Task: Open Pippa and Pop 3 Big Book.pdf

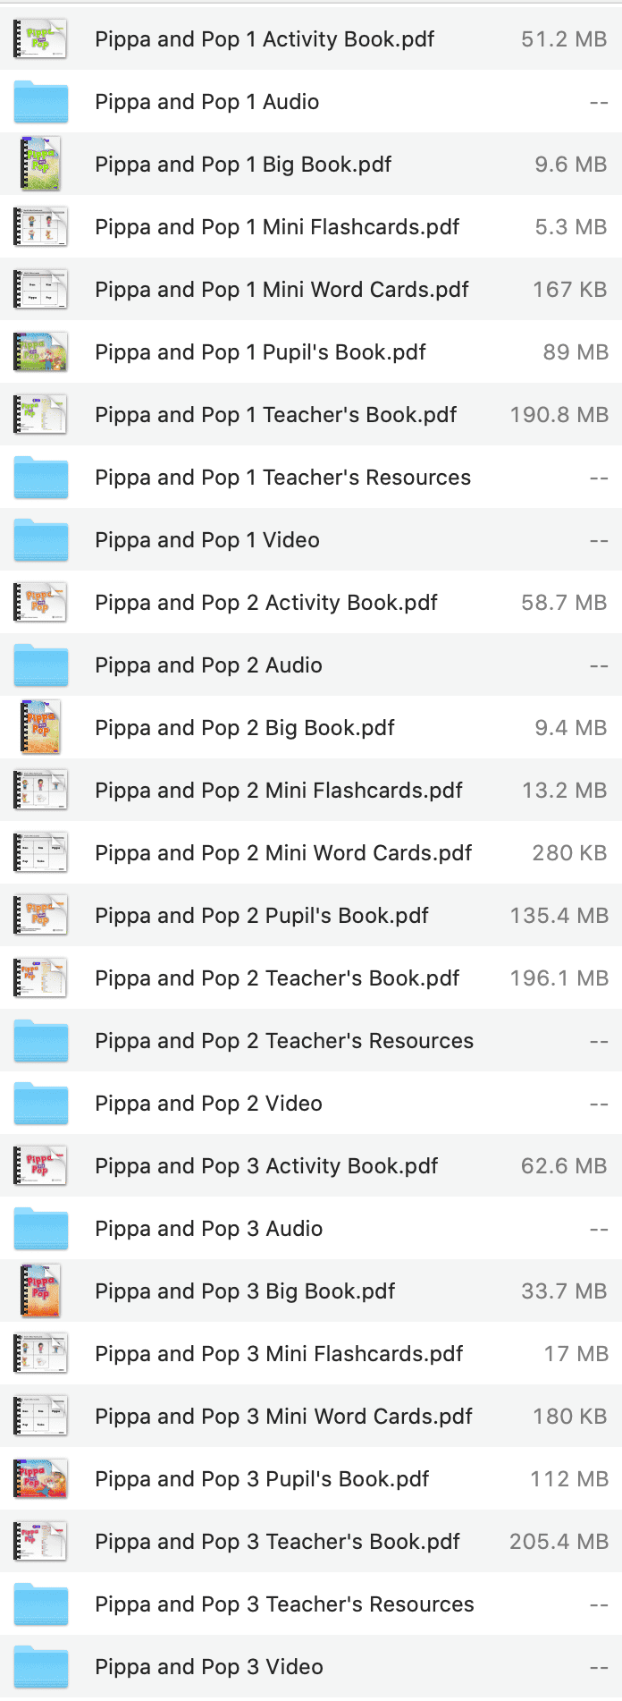Action: [246, 1291]
